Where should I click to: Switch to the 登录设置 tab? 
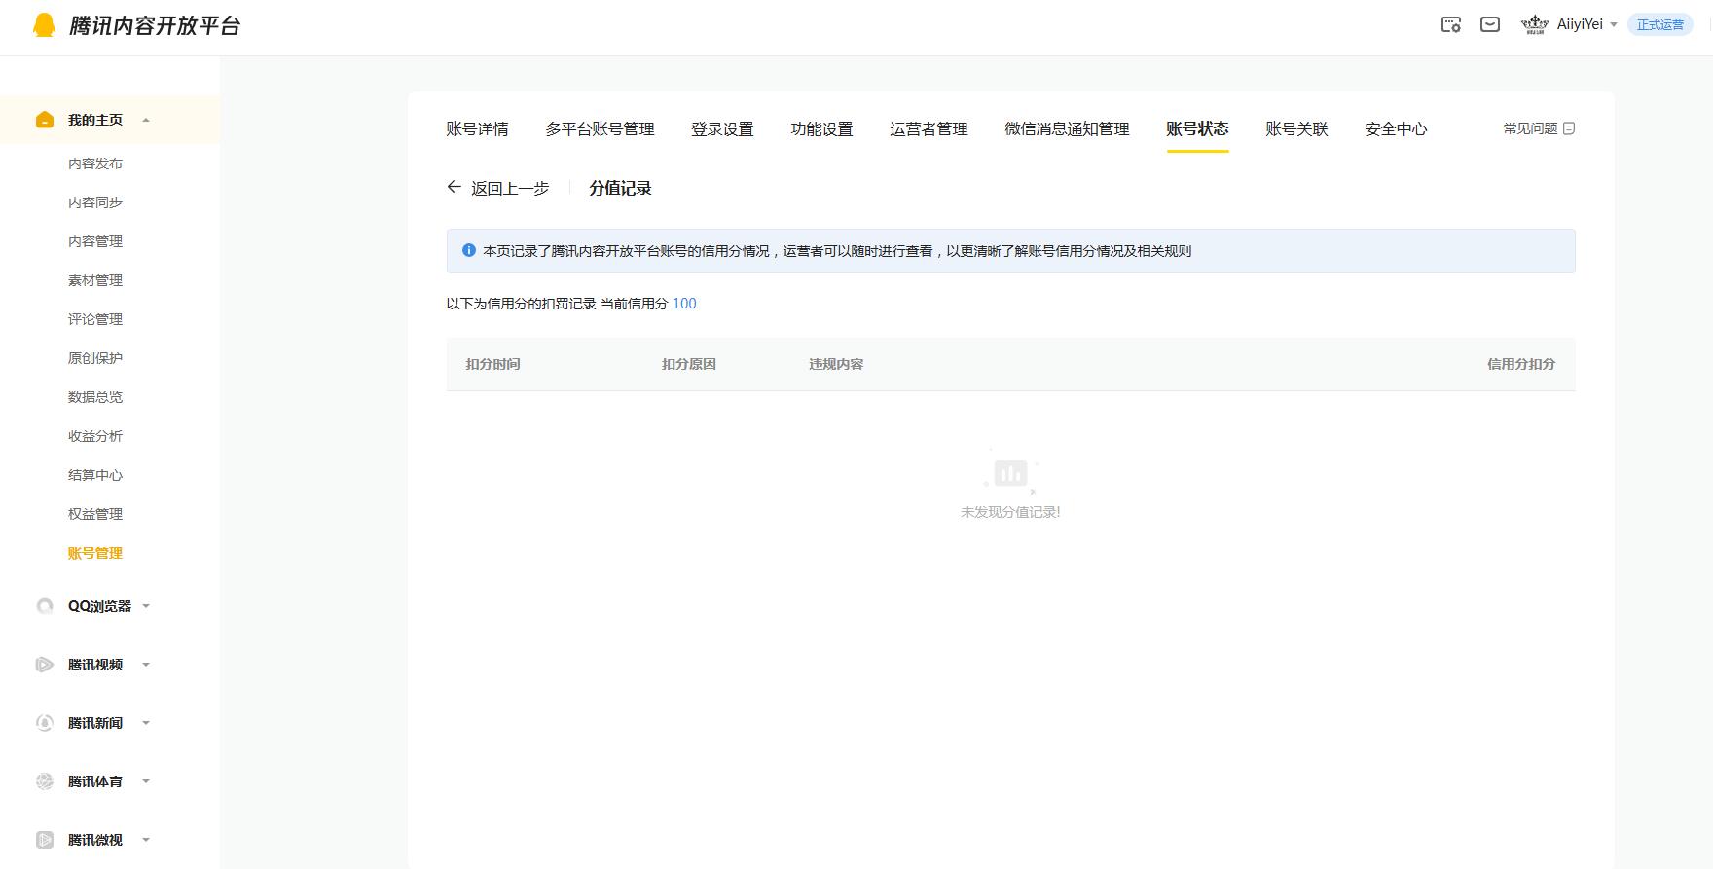[x=722, y=128]
